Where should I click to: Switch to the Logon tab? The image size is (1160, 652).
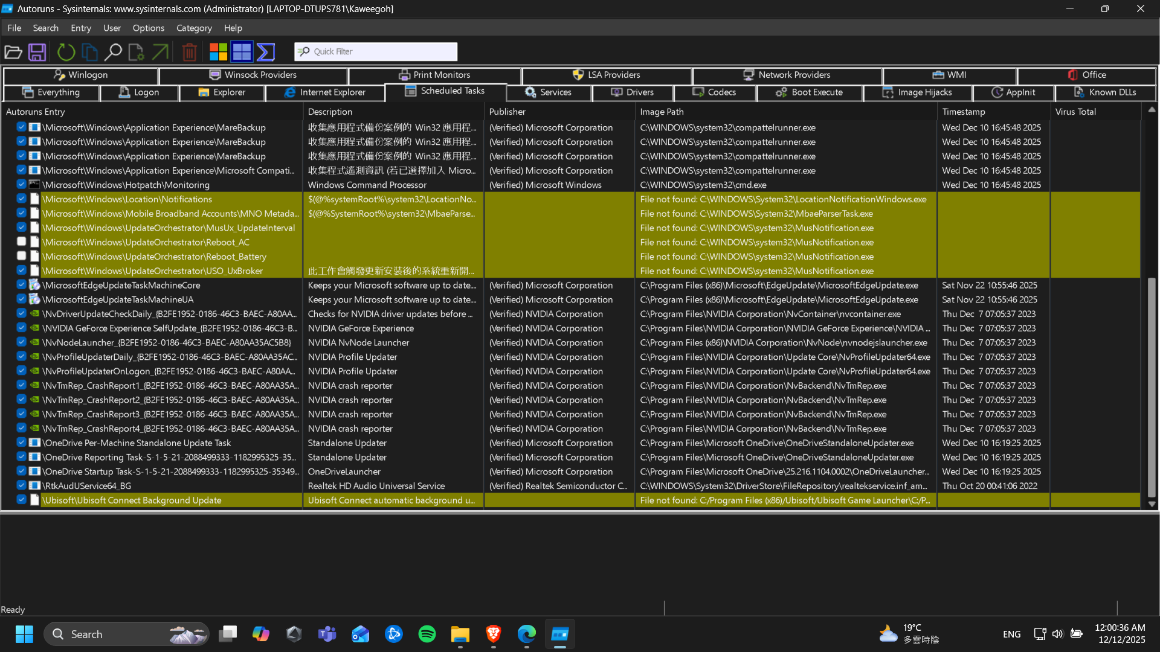coord(139,92)
